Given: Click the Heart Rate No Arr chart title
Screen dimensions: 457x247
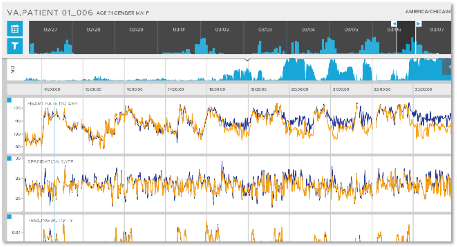Looking at the screenshot, I should [52, 104].
